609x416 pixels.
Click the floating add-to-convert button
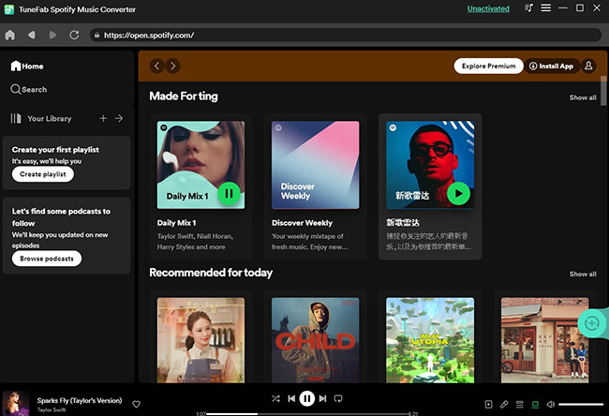coord(592,323)
